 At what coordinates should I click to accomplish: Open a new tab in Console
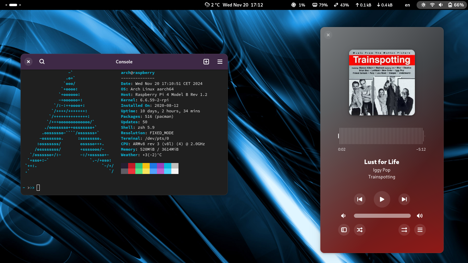206,62
